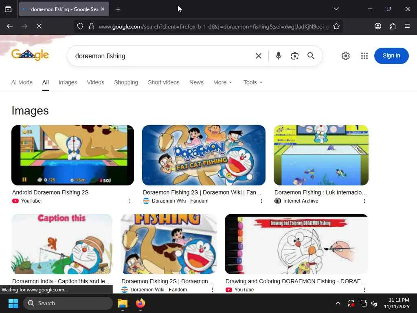Open Firefox application hamburger menu
417x313 pixels.
407,26
